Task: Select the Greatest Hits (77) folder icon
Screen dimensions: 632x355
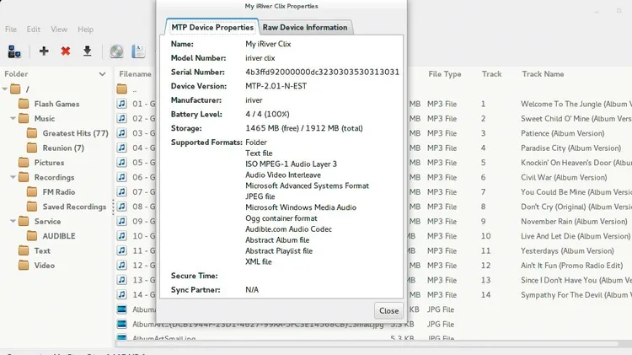Action: click(32, 133)
